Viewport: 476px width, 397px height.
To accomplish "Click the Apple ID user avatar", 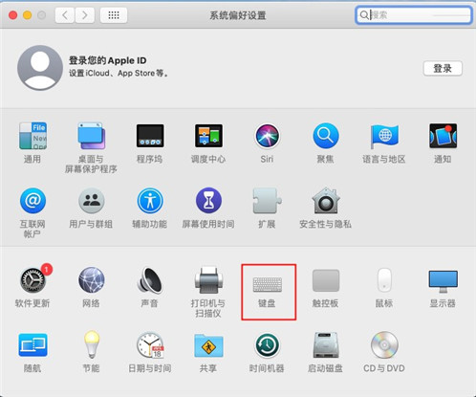I will [40, 68].
